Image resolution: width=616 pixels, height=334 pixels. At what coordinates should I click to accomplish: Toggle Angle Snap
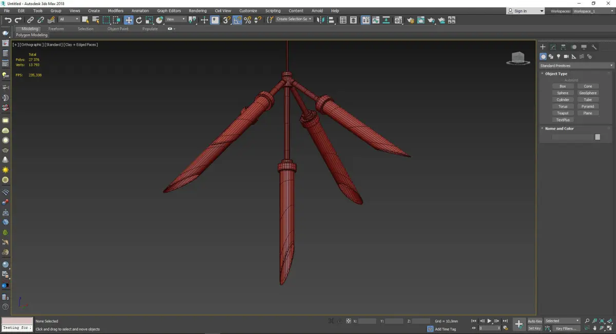pos(238,20)
